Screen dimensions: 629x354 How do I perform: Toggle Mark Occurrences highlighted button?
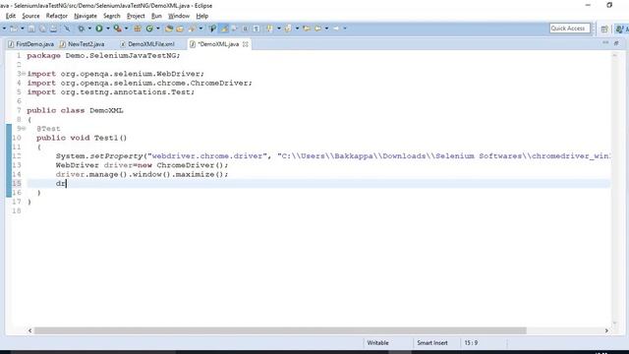[224, 29]
